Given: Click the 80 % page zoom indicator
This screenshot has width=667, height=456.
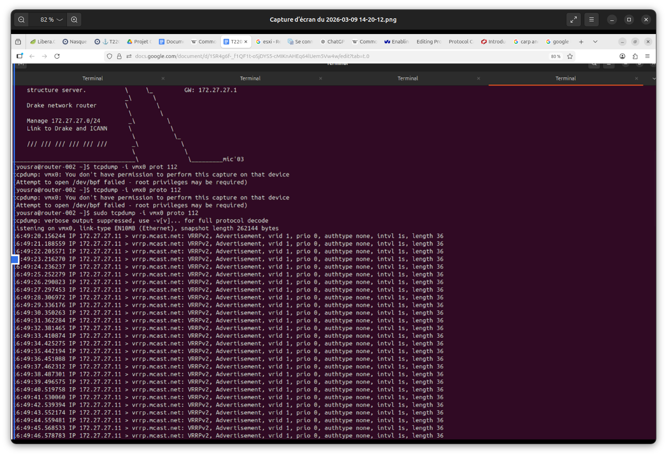Looking at the screenshot, I should click(x=556, y=56).
